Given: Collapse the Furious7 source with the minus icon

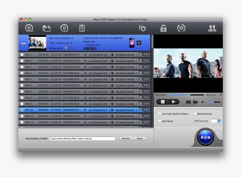Looking at the screenshot, I should (24, 43).
